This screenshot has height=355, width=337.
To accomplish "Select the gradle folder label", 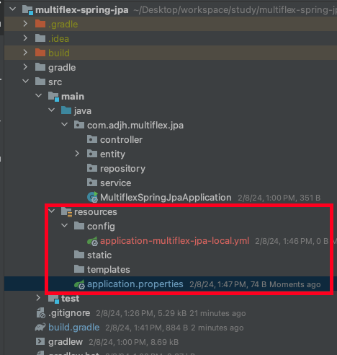I will coord(62,68).
